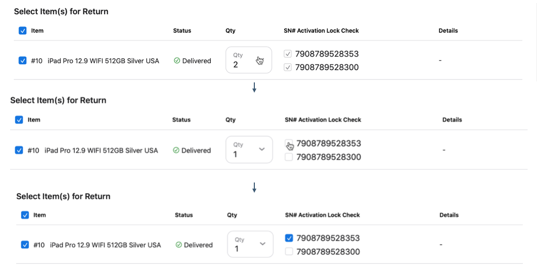The image size is (537, 274).
Task: Open the Qty dropdown showing 2
Action: [248, 60]
